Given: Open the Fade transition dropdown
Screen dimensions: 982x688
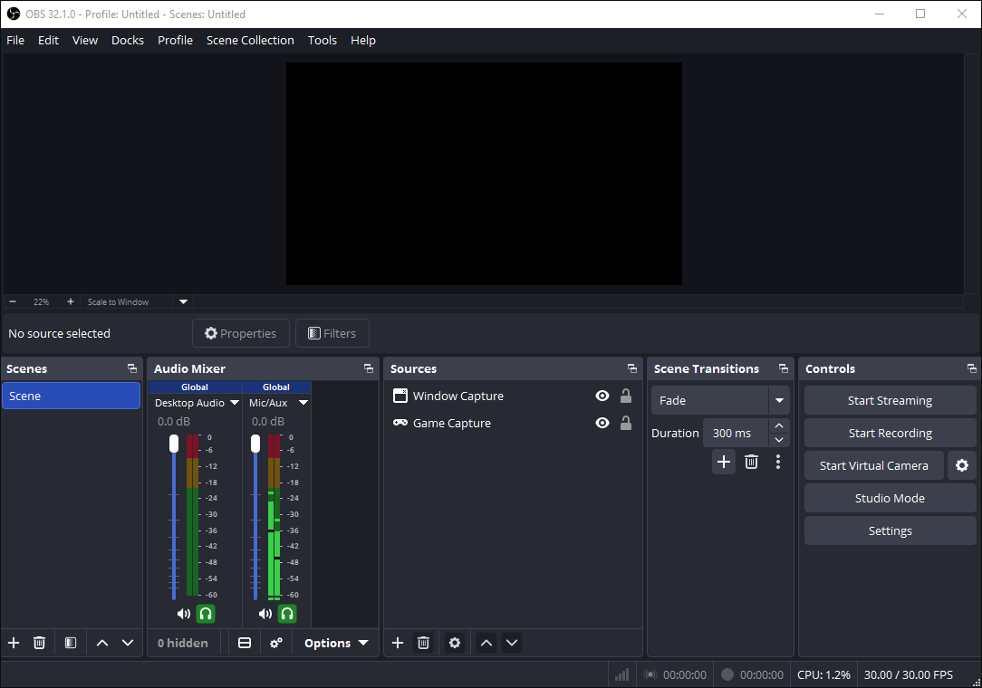Looking at the screenshot, I should click(778, 399).
